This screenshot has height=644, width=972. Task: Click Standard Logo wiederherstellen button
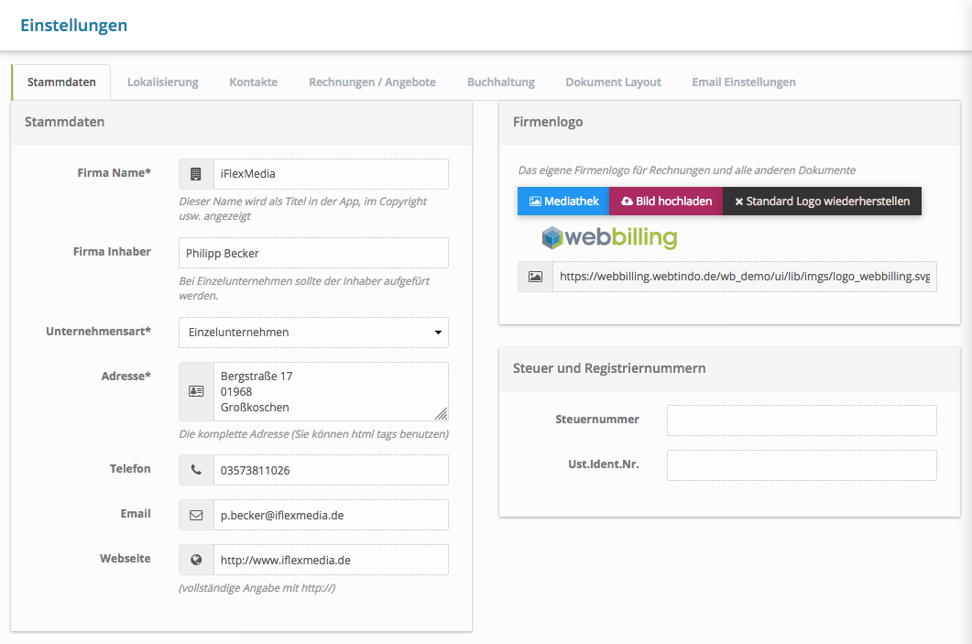pyautogui.click(x=822, y=202)
